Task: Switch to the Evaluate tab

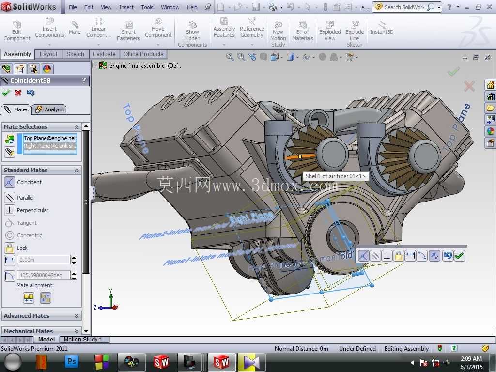Action: pos(104,54)
